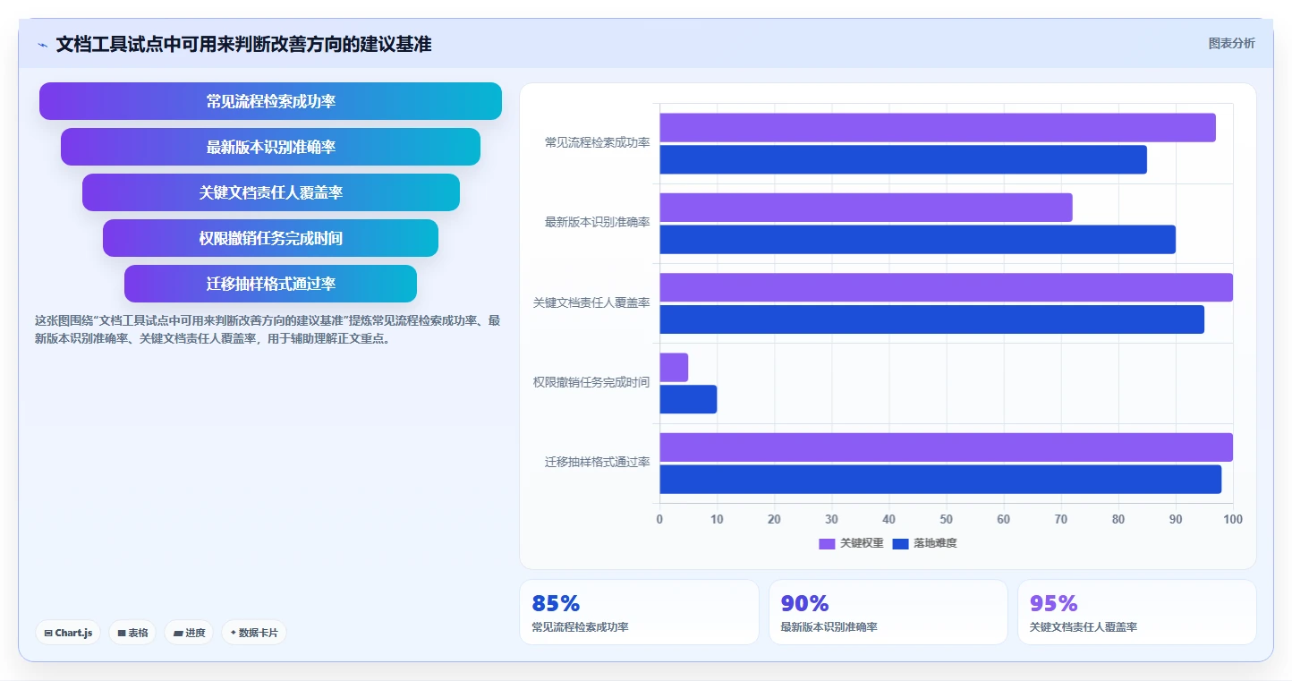Screen dimensions: 1292x681
Task: Click the page title 文档工具试点中可用来判断改善方向的建议基准
Action: 243,44
